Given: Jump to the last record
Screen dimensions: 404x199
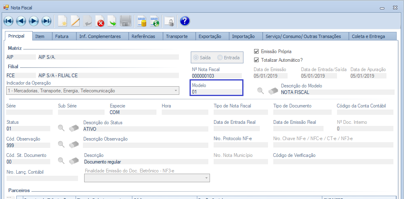Looking at the screenshot, I should (x=47, y=21).
